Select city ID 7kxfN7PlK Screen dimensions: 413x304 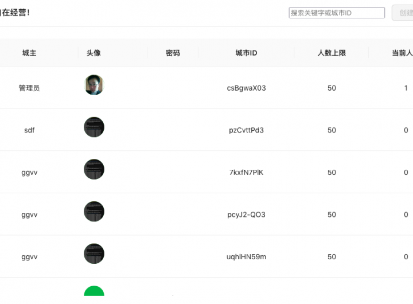[246, 173]
